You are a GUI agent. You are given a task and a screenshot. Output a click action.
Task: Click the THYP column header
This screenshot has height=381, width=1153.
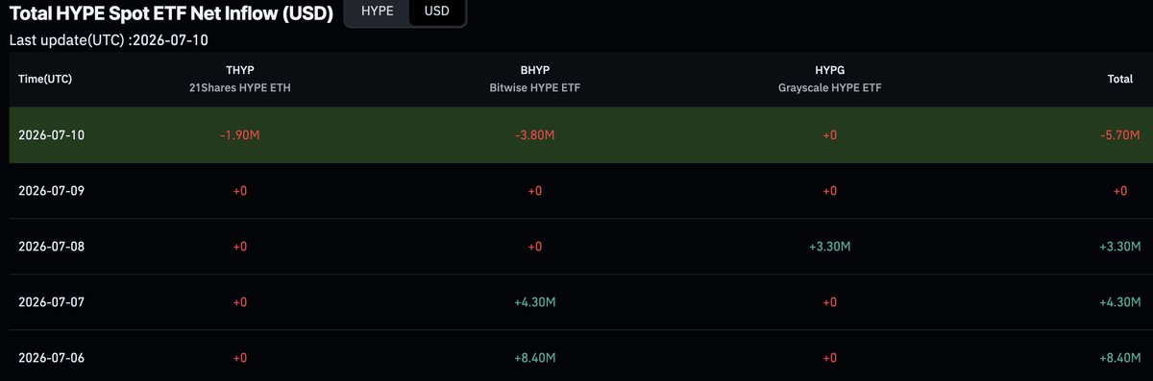point(240,70)
